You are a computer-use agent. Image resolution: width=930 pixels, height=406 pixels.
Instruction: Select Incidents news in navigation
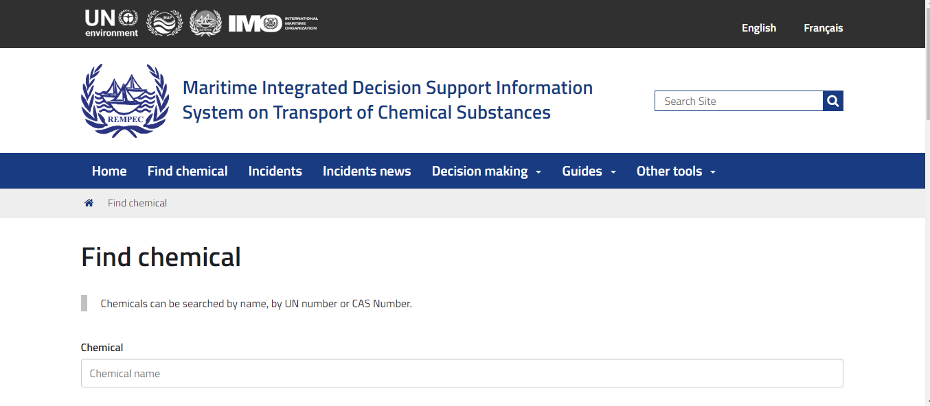point(367,171)
